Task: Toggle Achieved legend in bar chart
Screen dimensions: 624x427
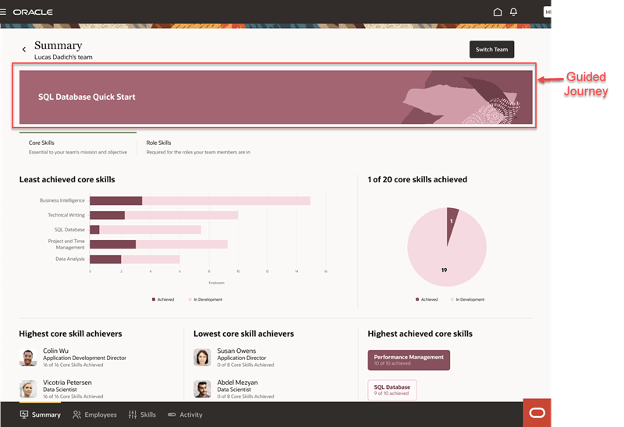Action: pyautogui.click(x=163, y=299)
